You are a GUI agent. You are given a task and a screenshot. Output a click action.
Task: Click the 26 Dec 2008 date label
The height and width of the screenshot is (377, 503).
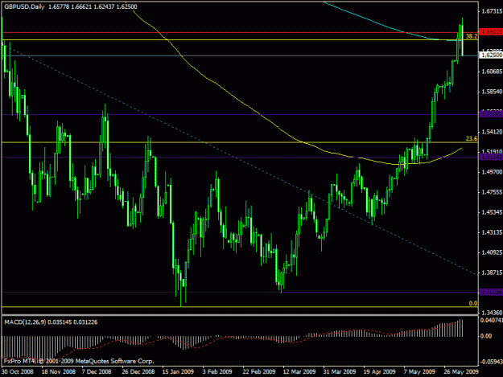[138, 372]
